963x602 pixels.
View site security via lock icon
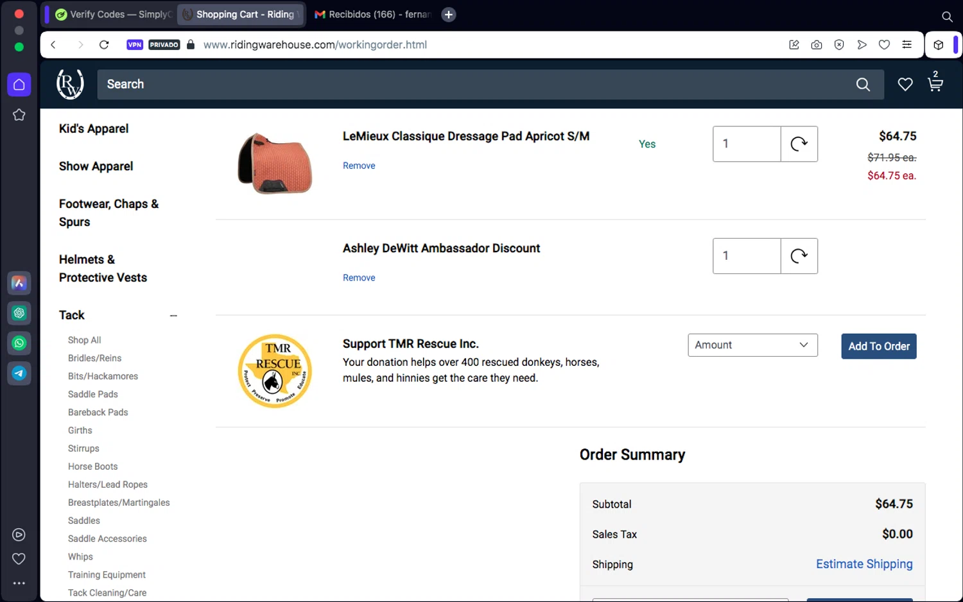tap(191, 45)
